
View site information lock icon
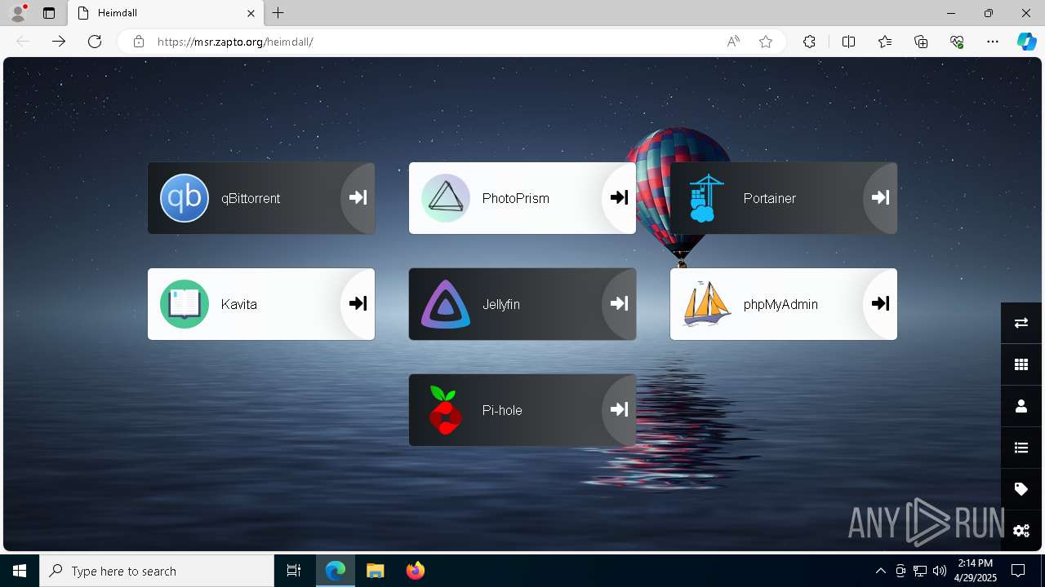pos(139,42)
